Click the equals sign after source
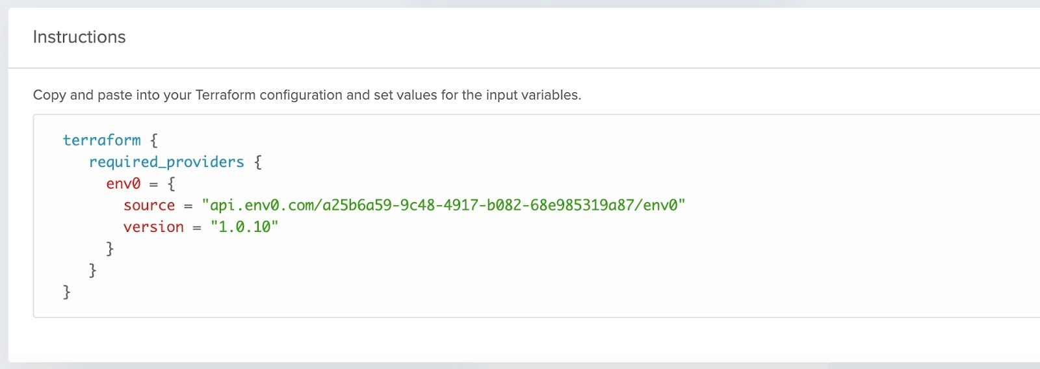The height and width of the screenshot is (369, 1040). tap(188, 206)
